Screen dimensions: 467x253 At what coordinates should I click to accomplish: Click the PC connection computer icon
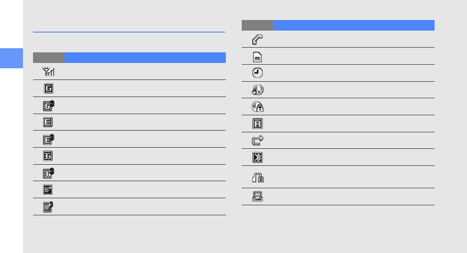tap(258, 197)
